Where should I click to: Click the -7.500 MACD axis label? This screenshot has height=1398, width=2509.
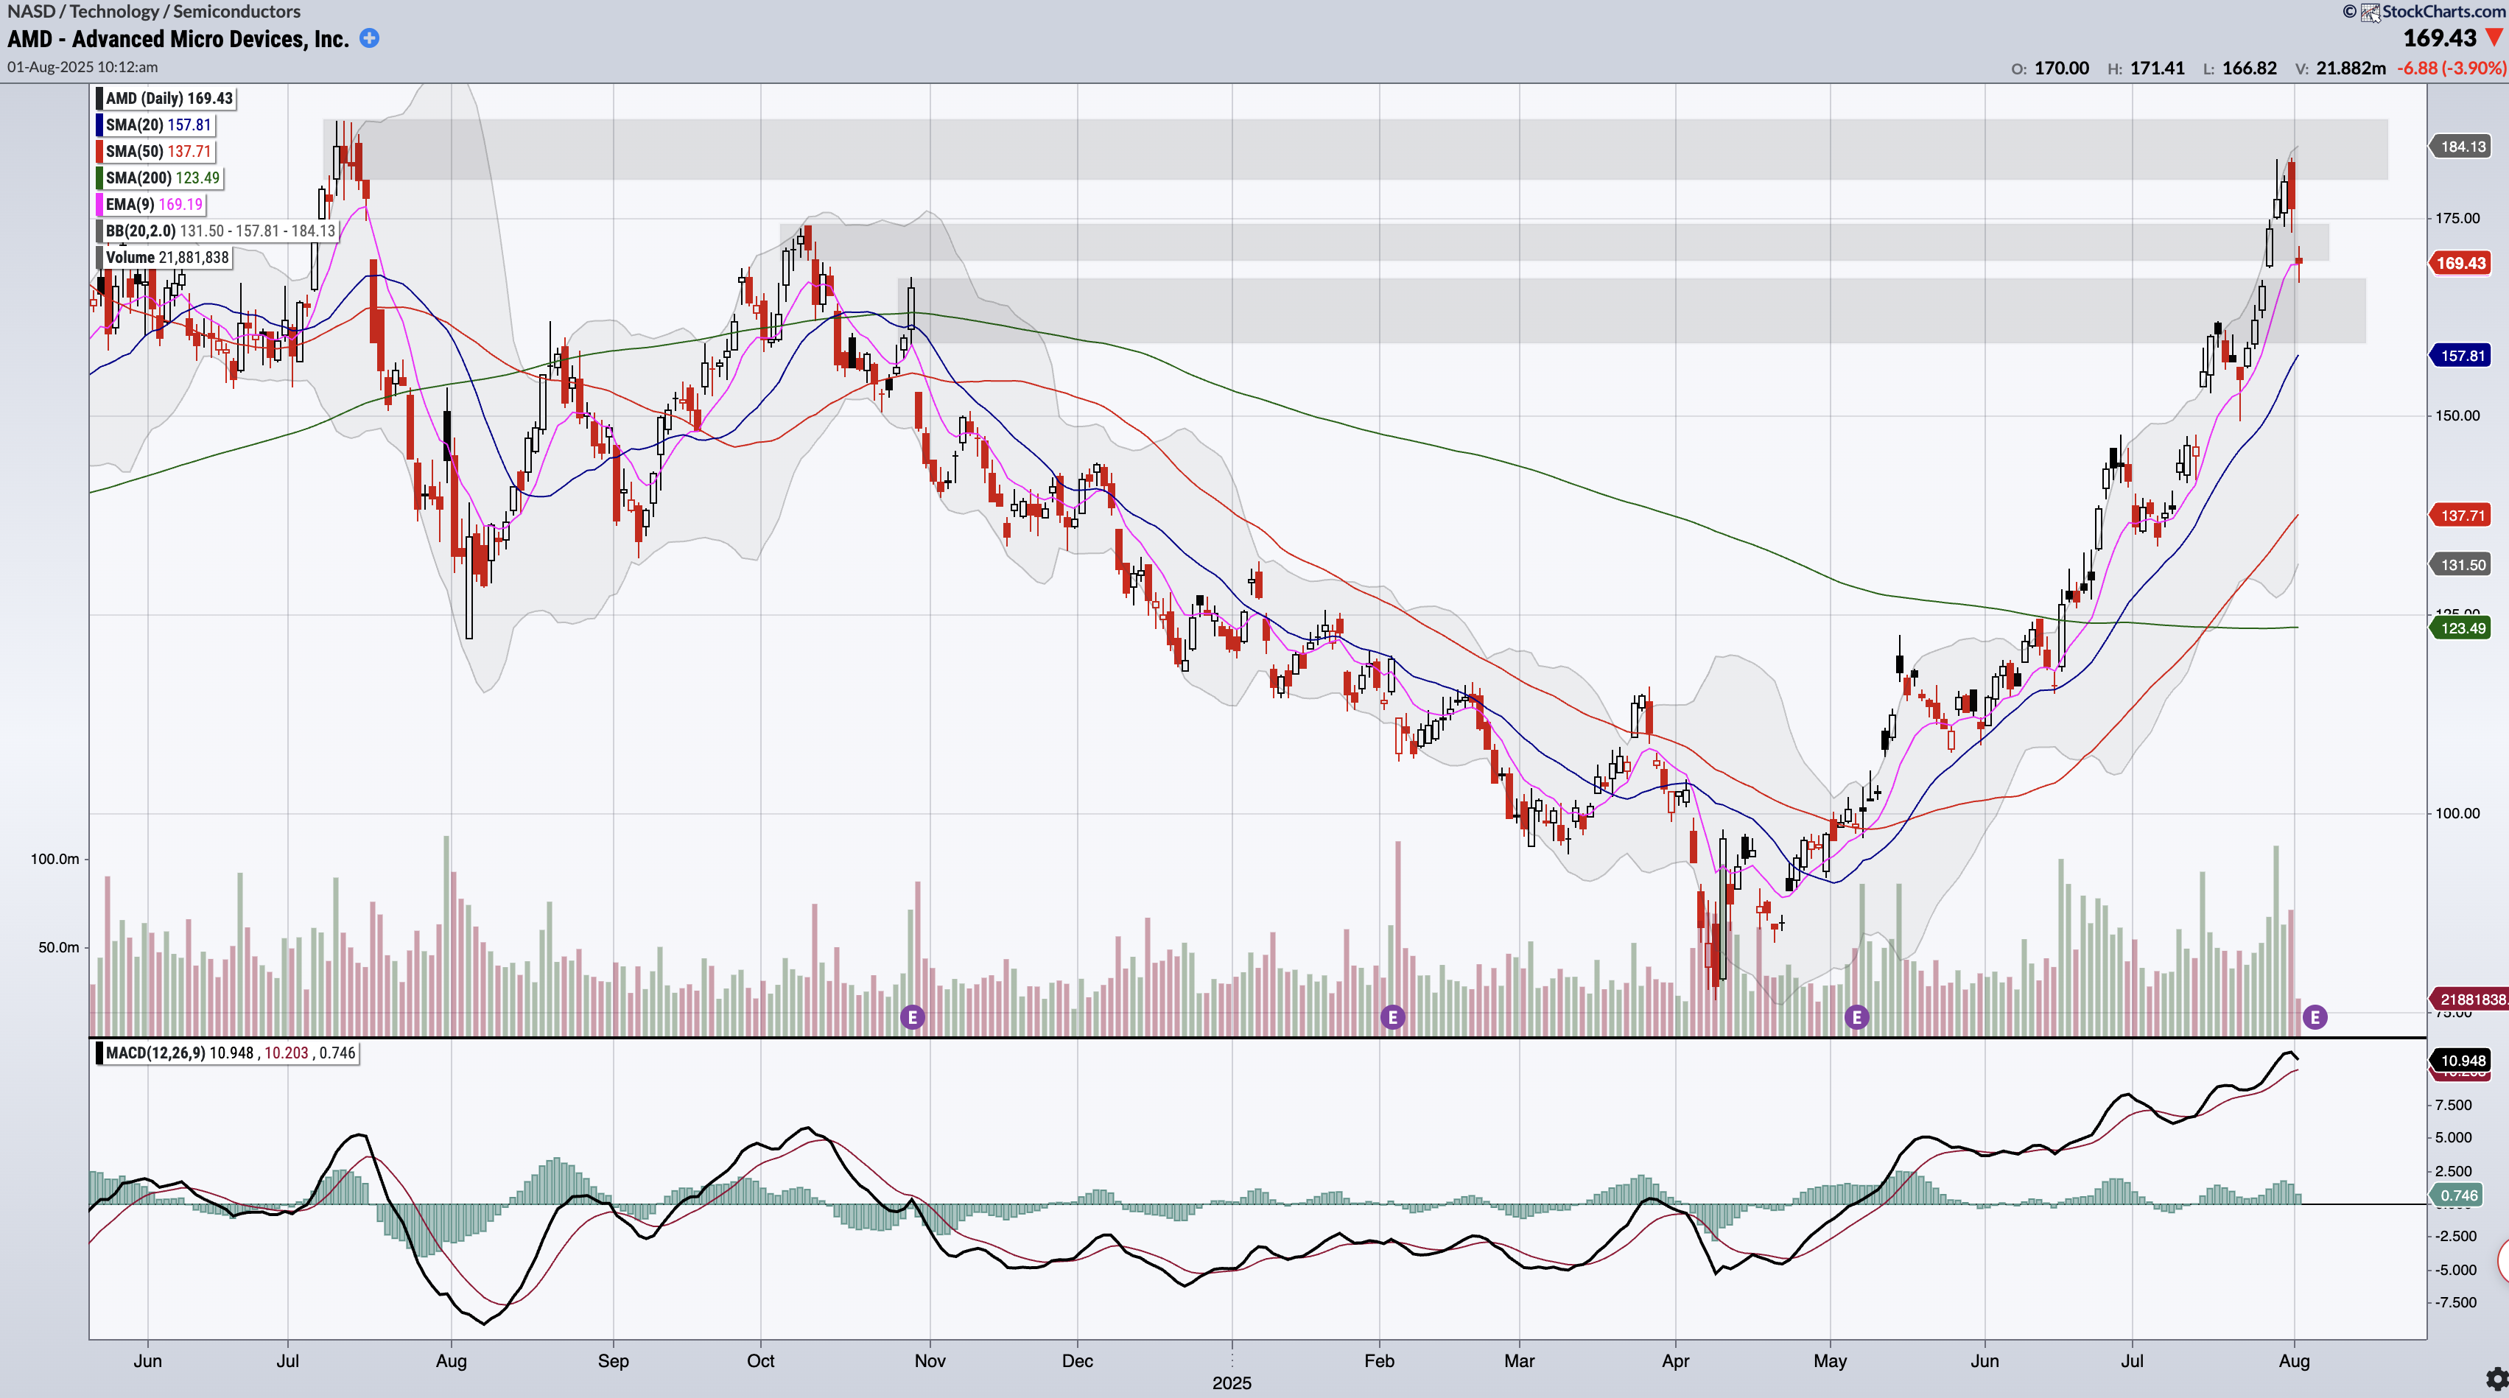tap(2455, 1302)
